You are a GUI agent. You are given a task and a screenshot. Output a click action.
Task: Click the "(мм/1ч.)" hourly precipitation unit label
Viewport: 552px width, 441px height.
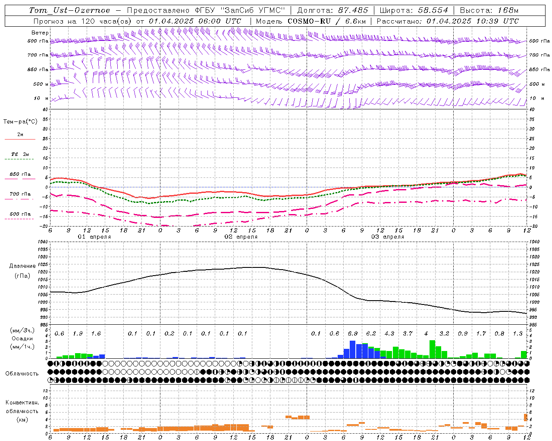click(22, 347)
